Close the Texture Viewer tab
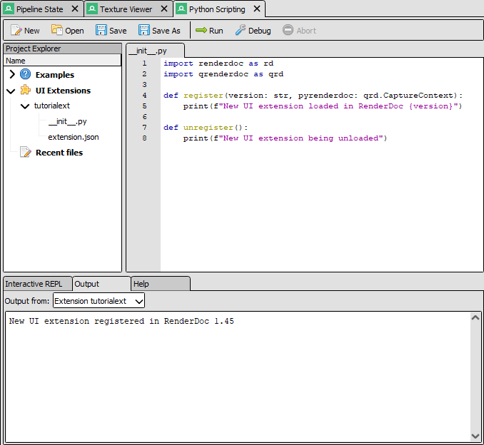This screenshot has height=445, width=484. point(164,9)
